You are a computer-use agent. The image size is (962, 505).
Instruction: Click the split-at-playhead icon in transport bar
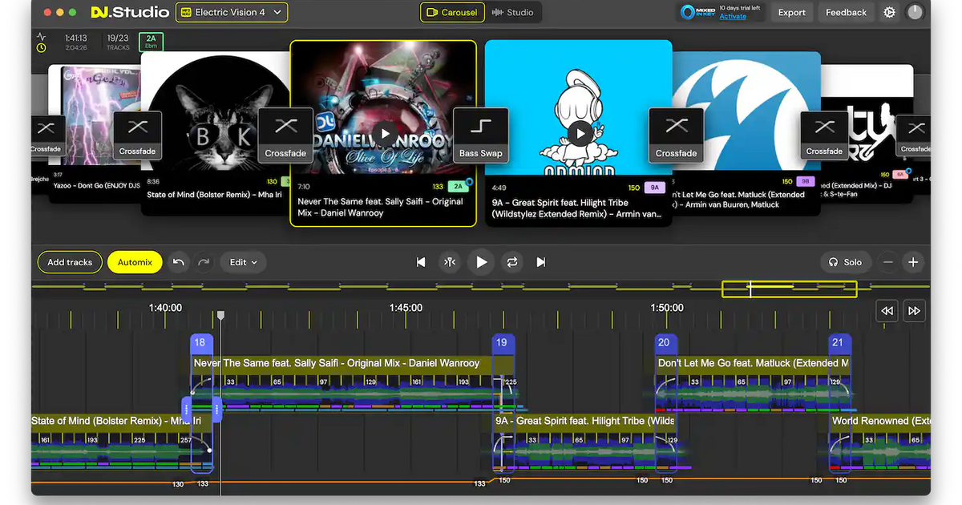(450, 262)
